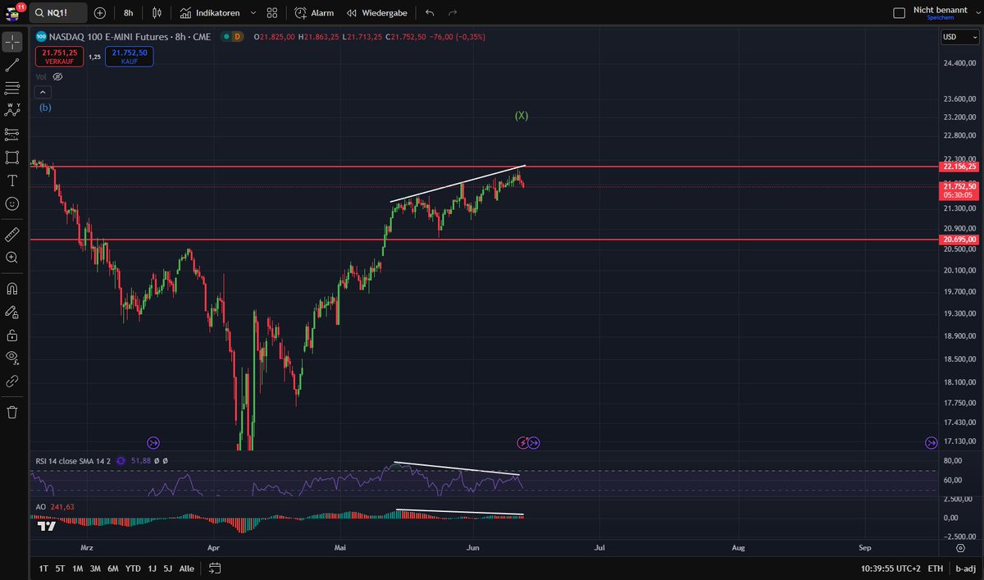Select the Alle time range
This screenshot has width=984, height=580.
[x=186, y=569]
